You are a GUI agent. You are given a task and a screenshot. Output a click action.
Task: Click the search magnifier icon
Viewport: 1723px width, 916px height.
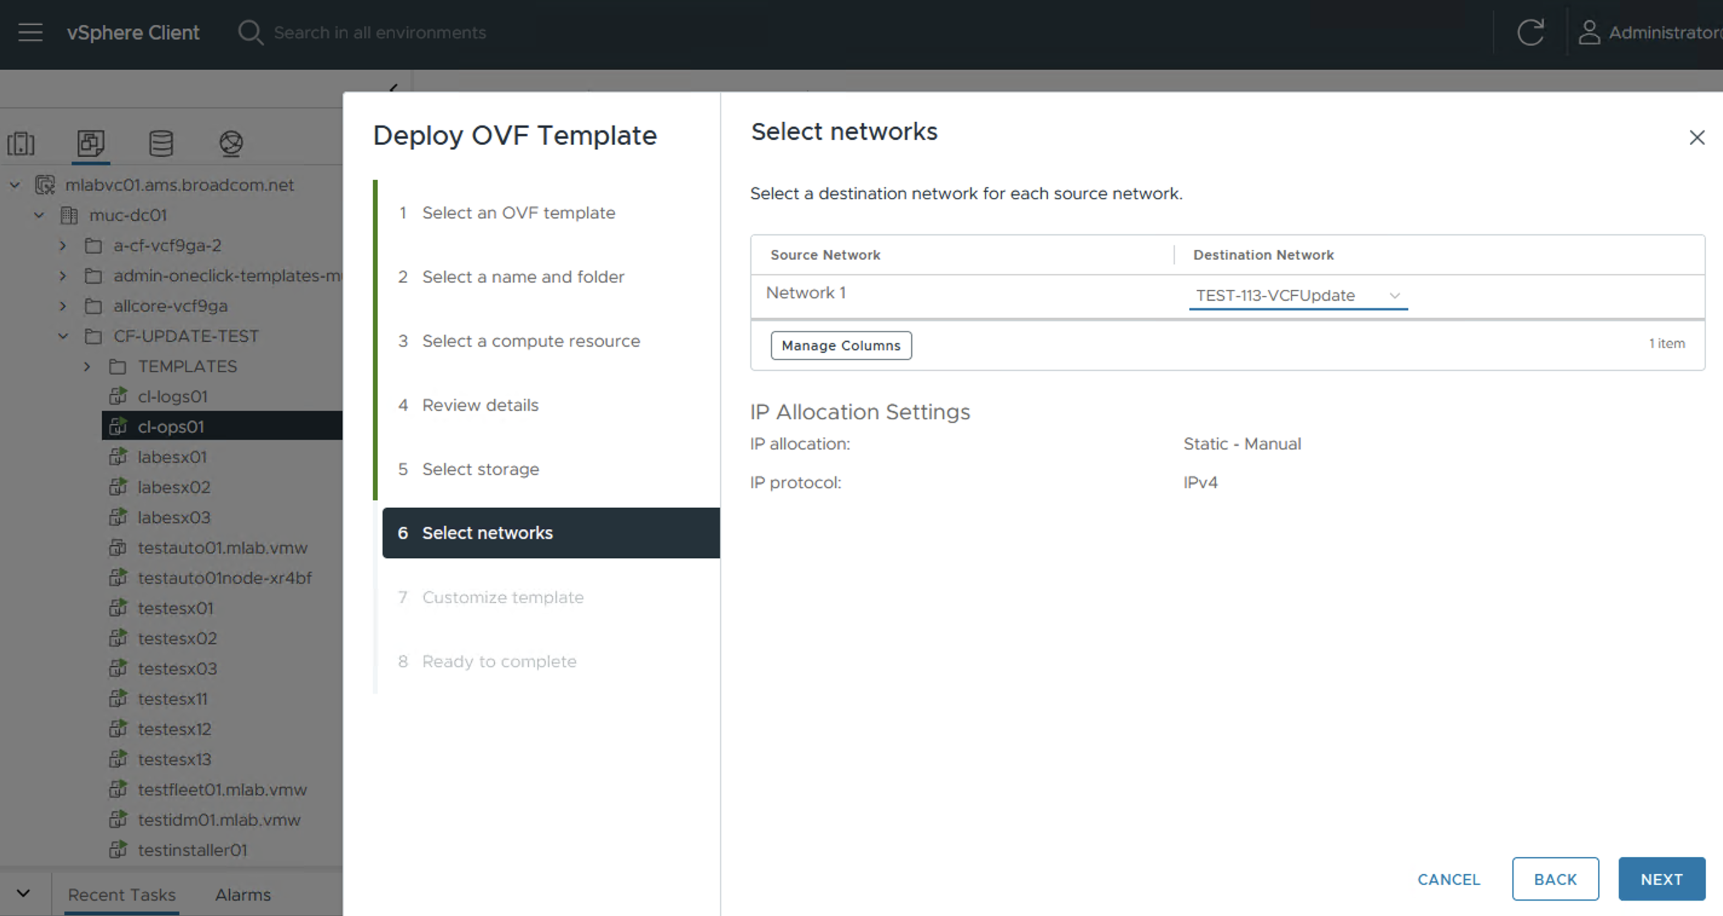250,32
